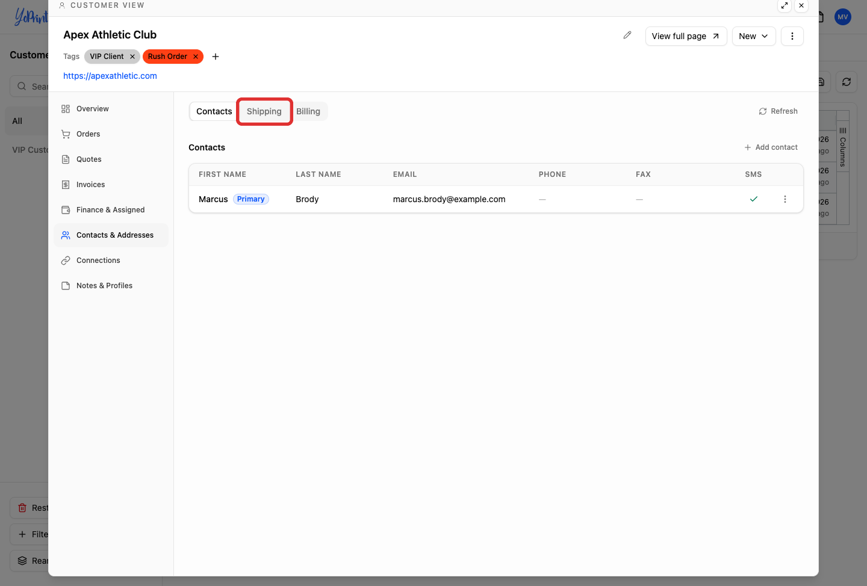Open row actions for Marcus Brody
The width and height of the screenshot is (867, 586).
785,199
